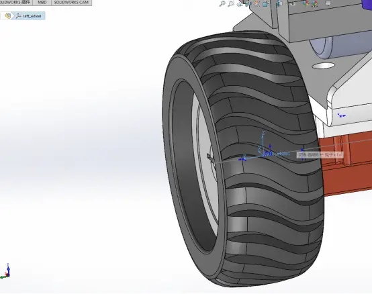Image resolution: width=372 pixels, height=294 pixels.
Task: Open the SOLIDWORKS CAM tab
Action: 71,3
